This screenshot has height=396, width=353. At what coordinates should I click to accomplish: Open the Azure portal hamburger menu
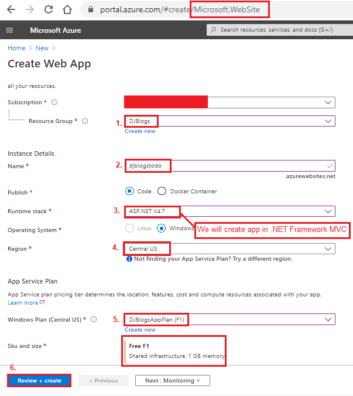[9, 30]
